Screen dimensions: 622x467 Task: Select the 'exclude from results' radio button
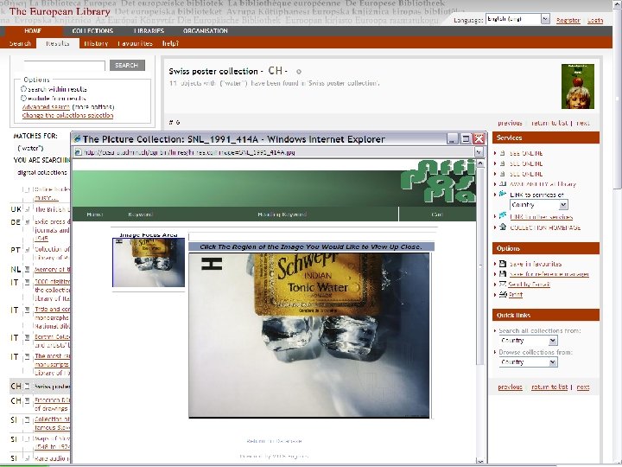24,98
